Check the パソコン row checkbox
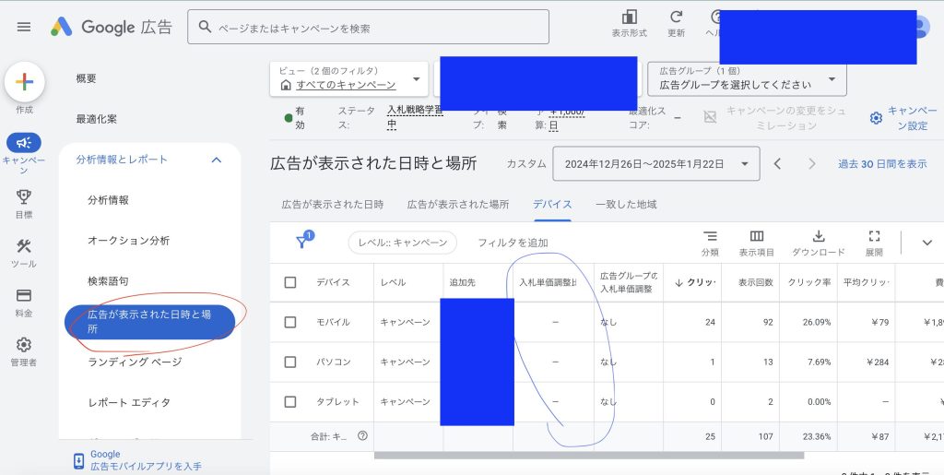 (290, 362)
